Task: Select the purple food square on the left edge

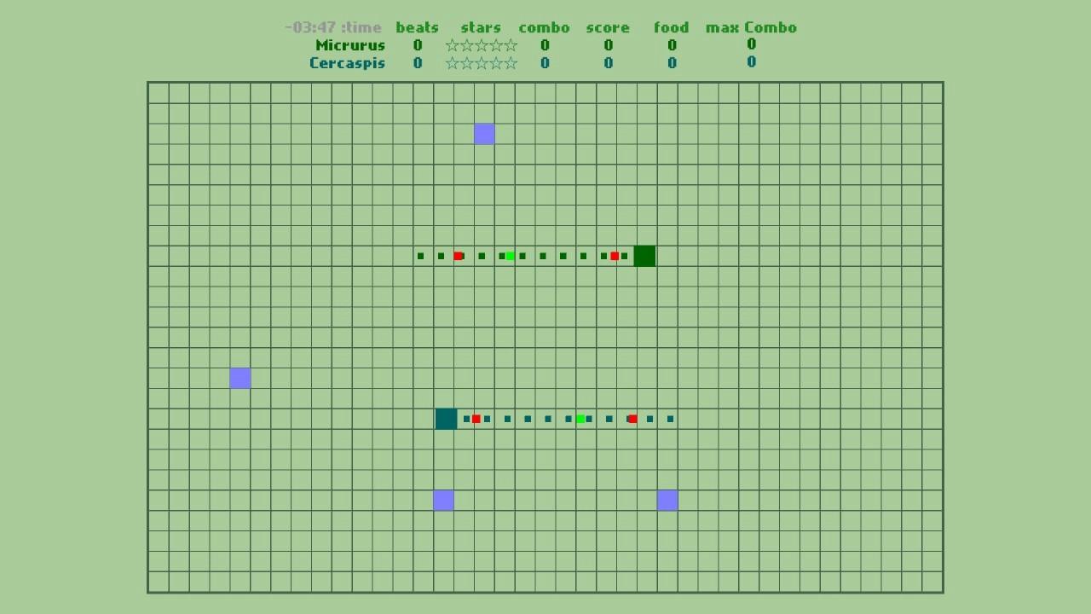Action: click(x=240, y=378)
